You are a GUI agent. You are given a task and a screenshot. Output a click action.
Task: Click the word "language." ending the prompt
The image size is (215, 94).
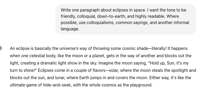[x=70, y=29]
